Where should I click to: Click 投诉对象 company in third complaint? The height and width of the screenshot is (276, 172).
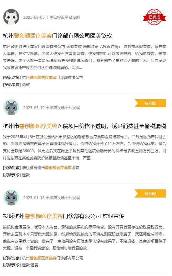click(x=53, y=258)
